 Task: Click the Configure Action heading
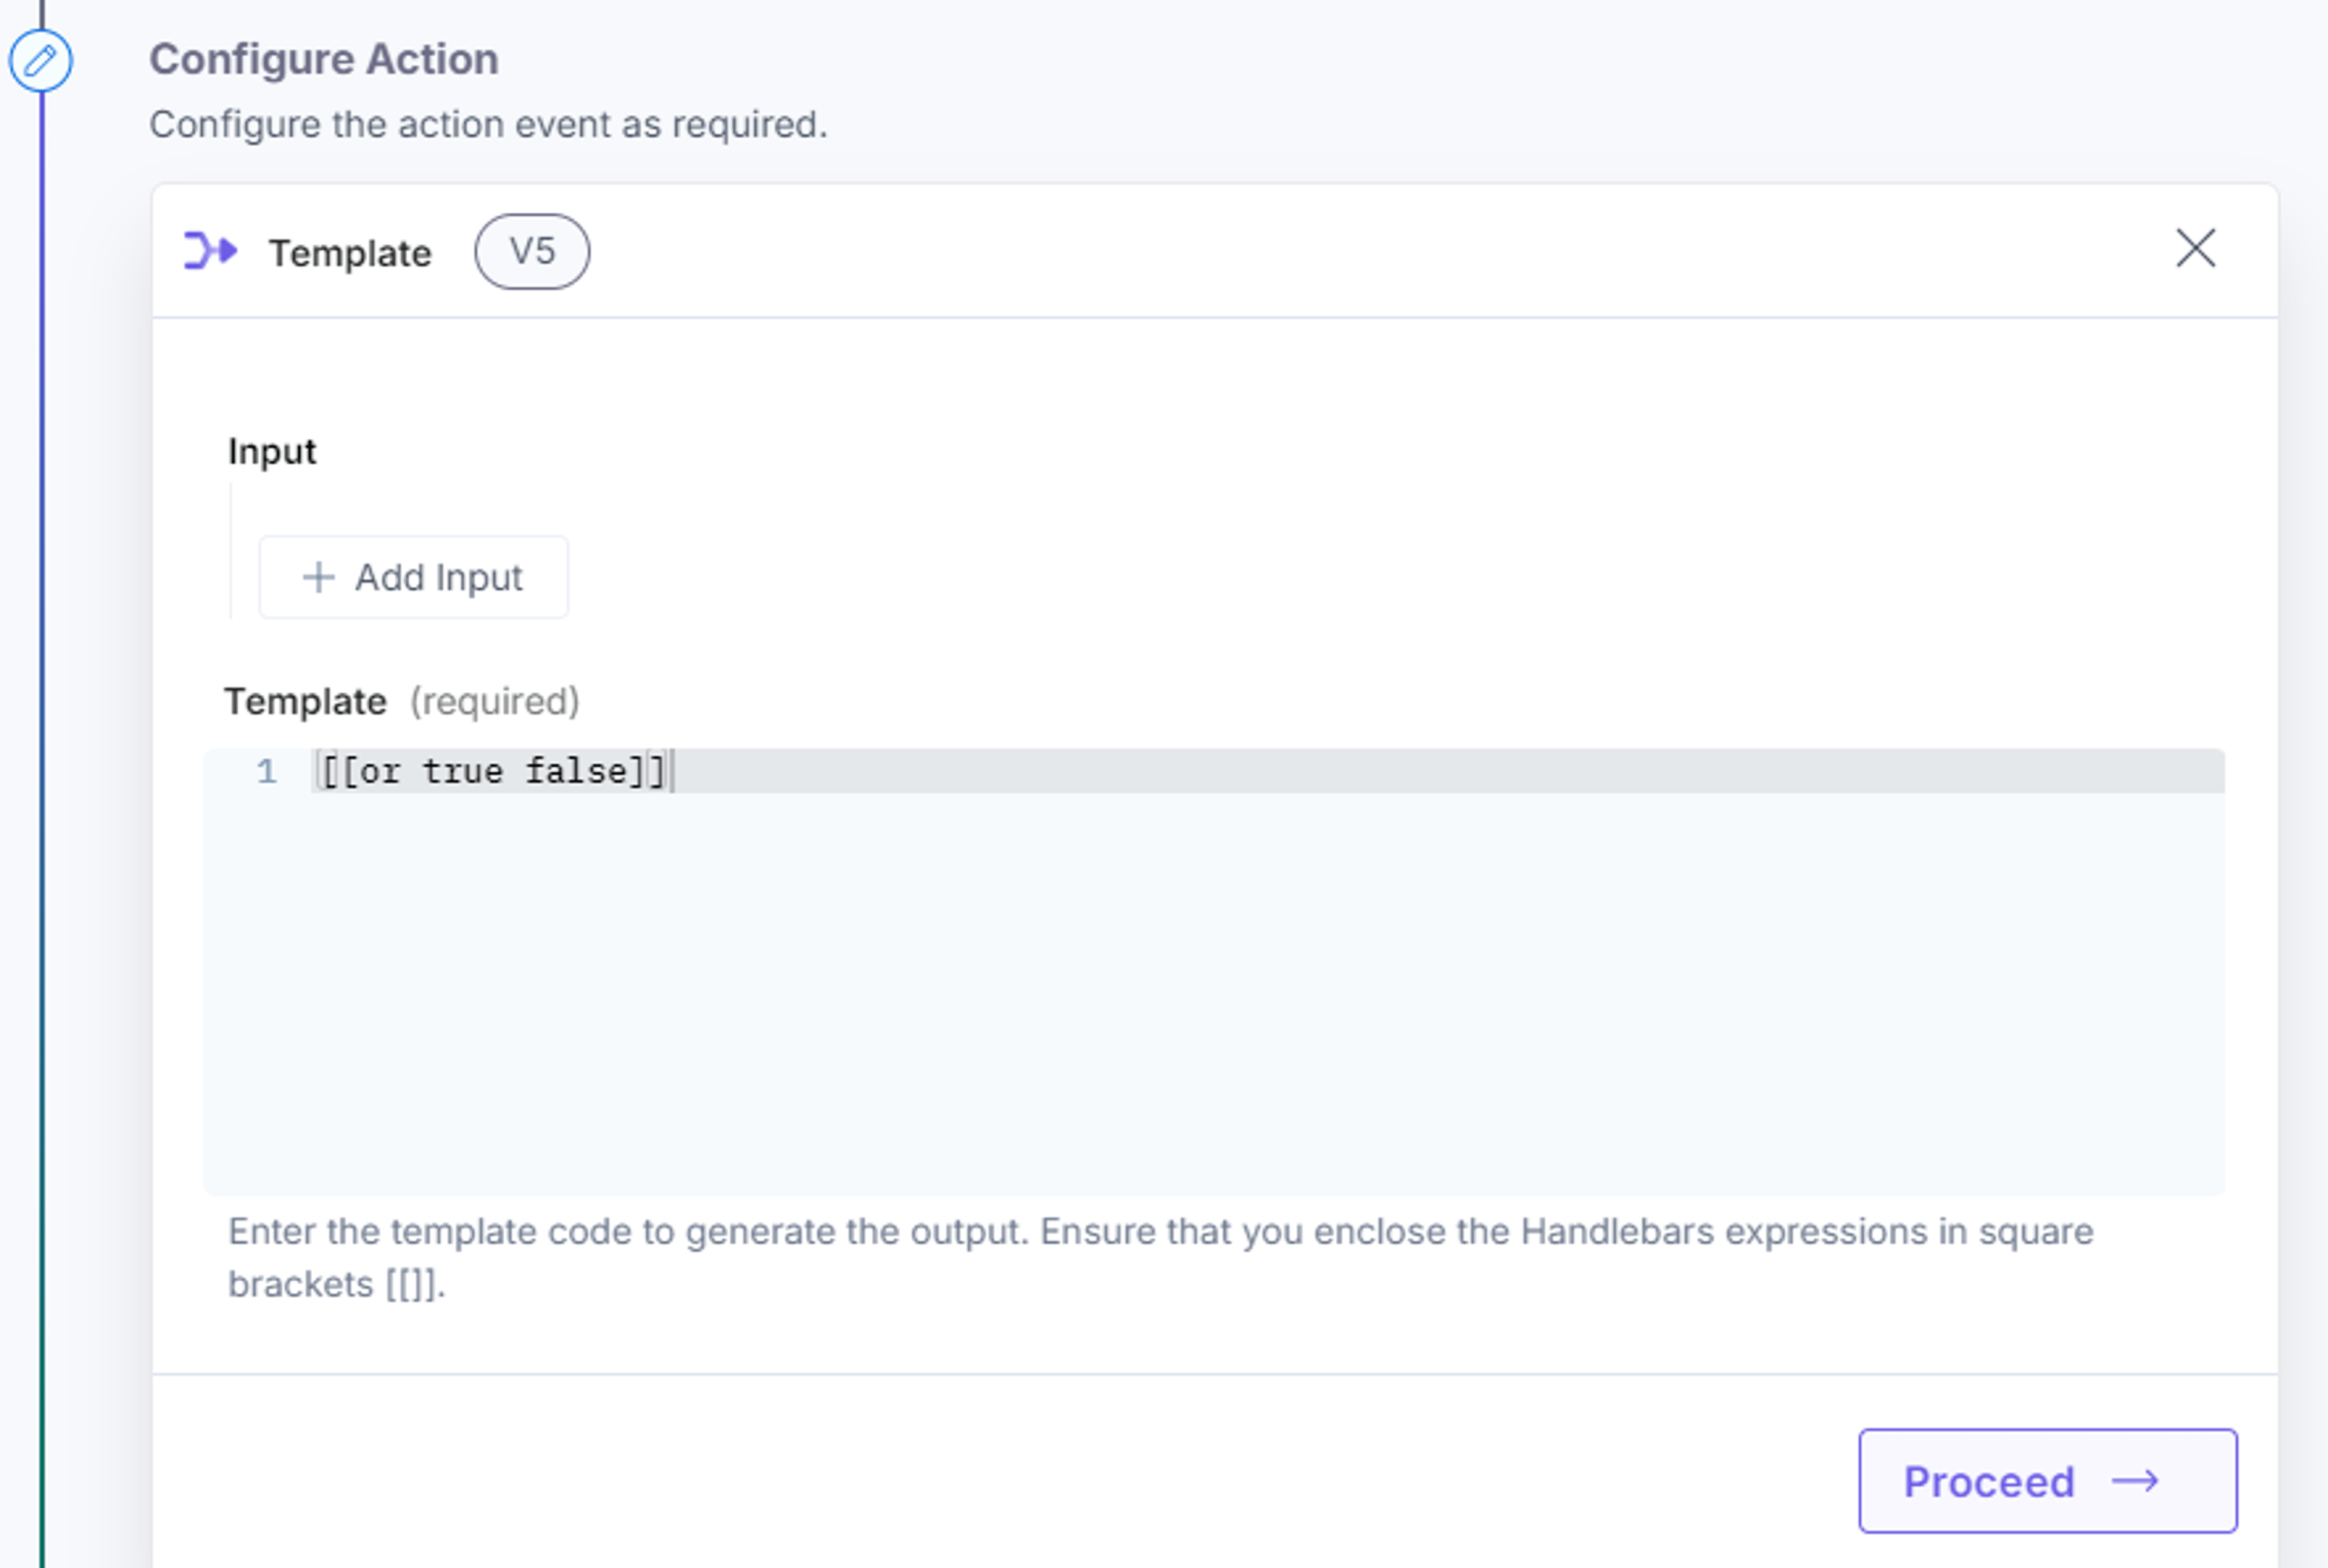click(x=324, y=59)
